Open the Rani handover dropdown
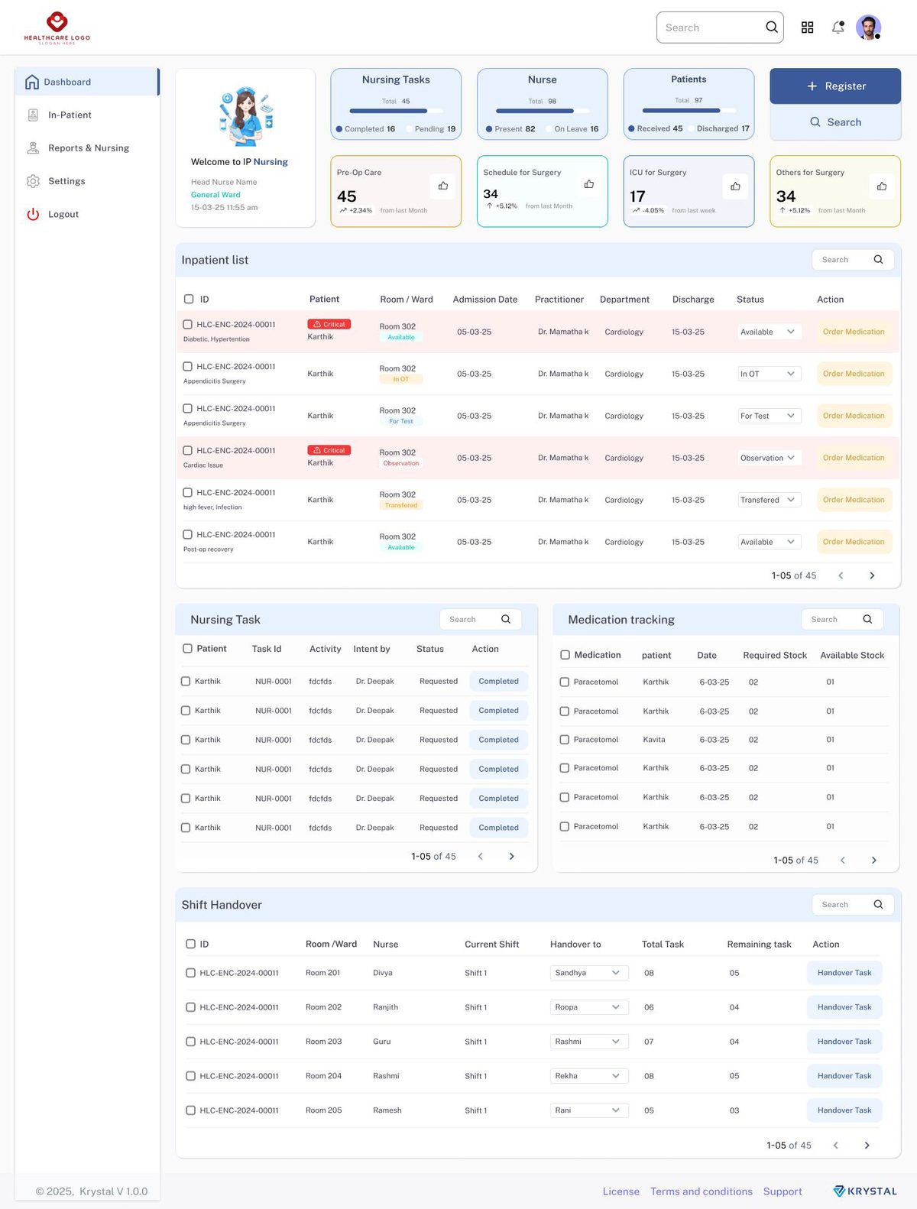 (589, 1110)
